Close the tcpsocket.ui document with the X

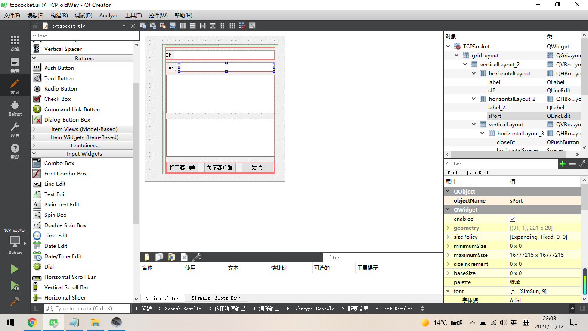coord(133,26)
